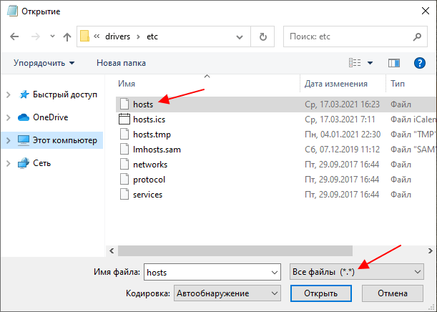The width and height of the screenshot is (437, 312).
Task: Select Этот компьютер in sidebar
Action: (x=65, y=140)
